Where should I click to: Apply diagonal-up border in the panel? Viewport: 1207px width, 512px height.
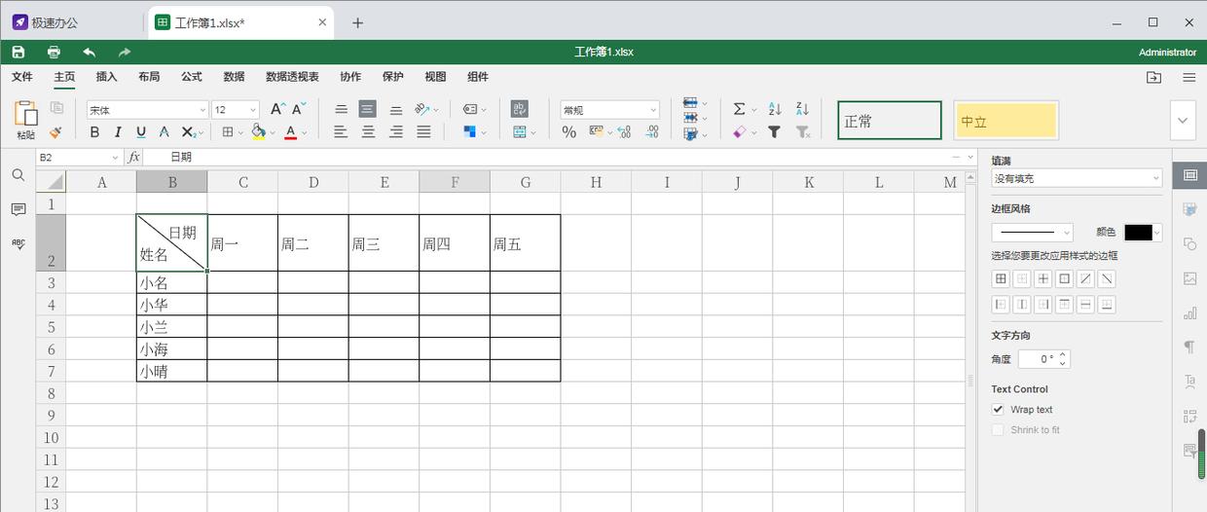point(1085,279)
